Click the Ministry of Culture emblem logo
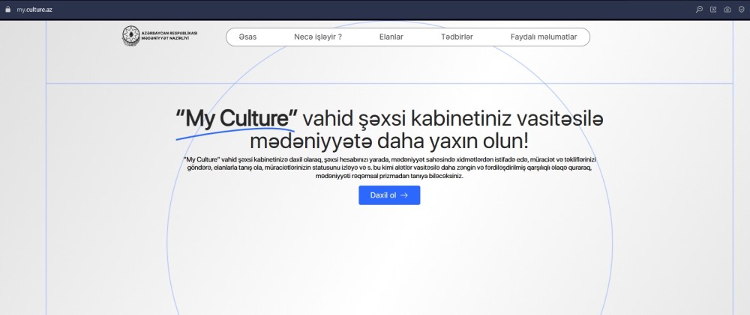Screen dimensions: 750x315 click(x=131, y=36)
